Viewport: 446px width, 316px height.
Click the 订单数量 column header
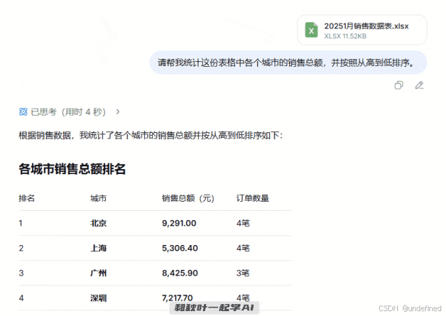[252, 198]
